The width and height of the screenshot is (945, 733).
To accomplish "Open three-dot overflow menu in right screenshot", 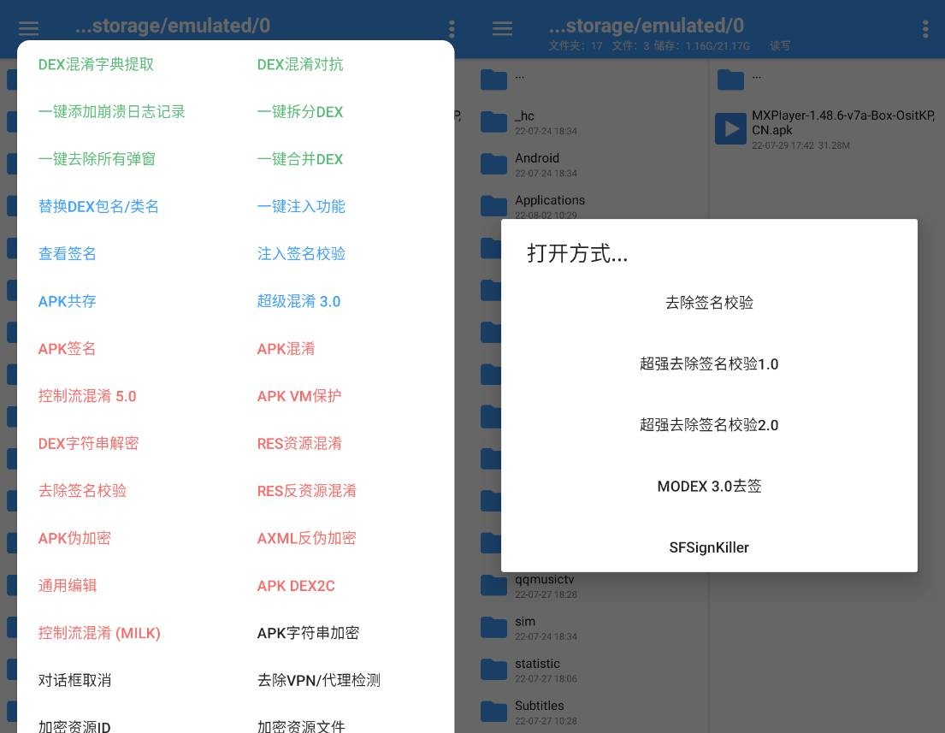I will pyautogui.click(x=925, y=29).
